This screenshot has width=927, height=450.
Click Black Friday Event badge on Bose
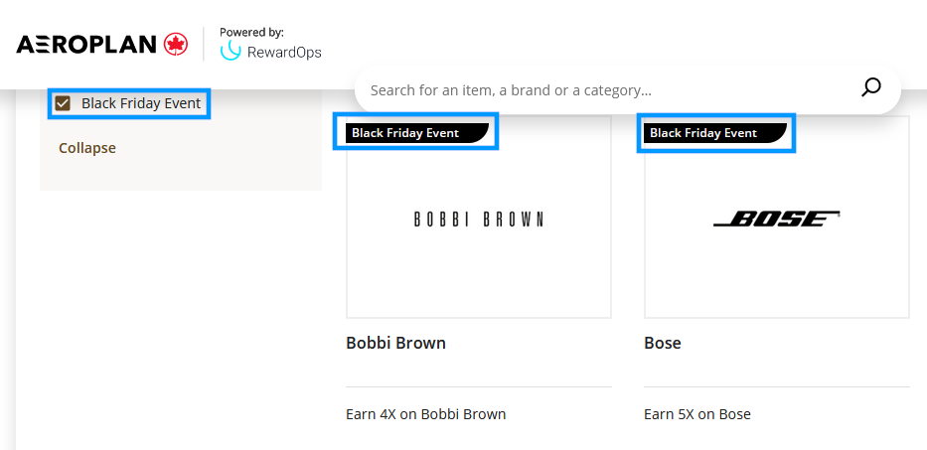pyautogui.click(x=716, y=133)
